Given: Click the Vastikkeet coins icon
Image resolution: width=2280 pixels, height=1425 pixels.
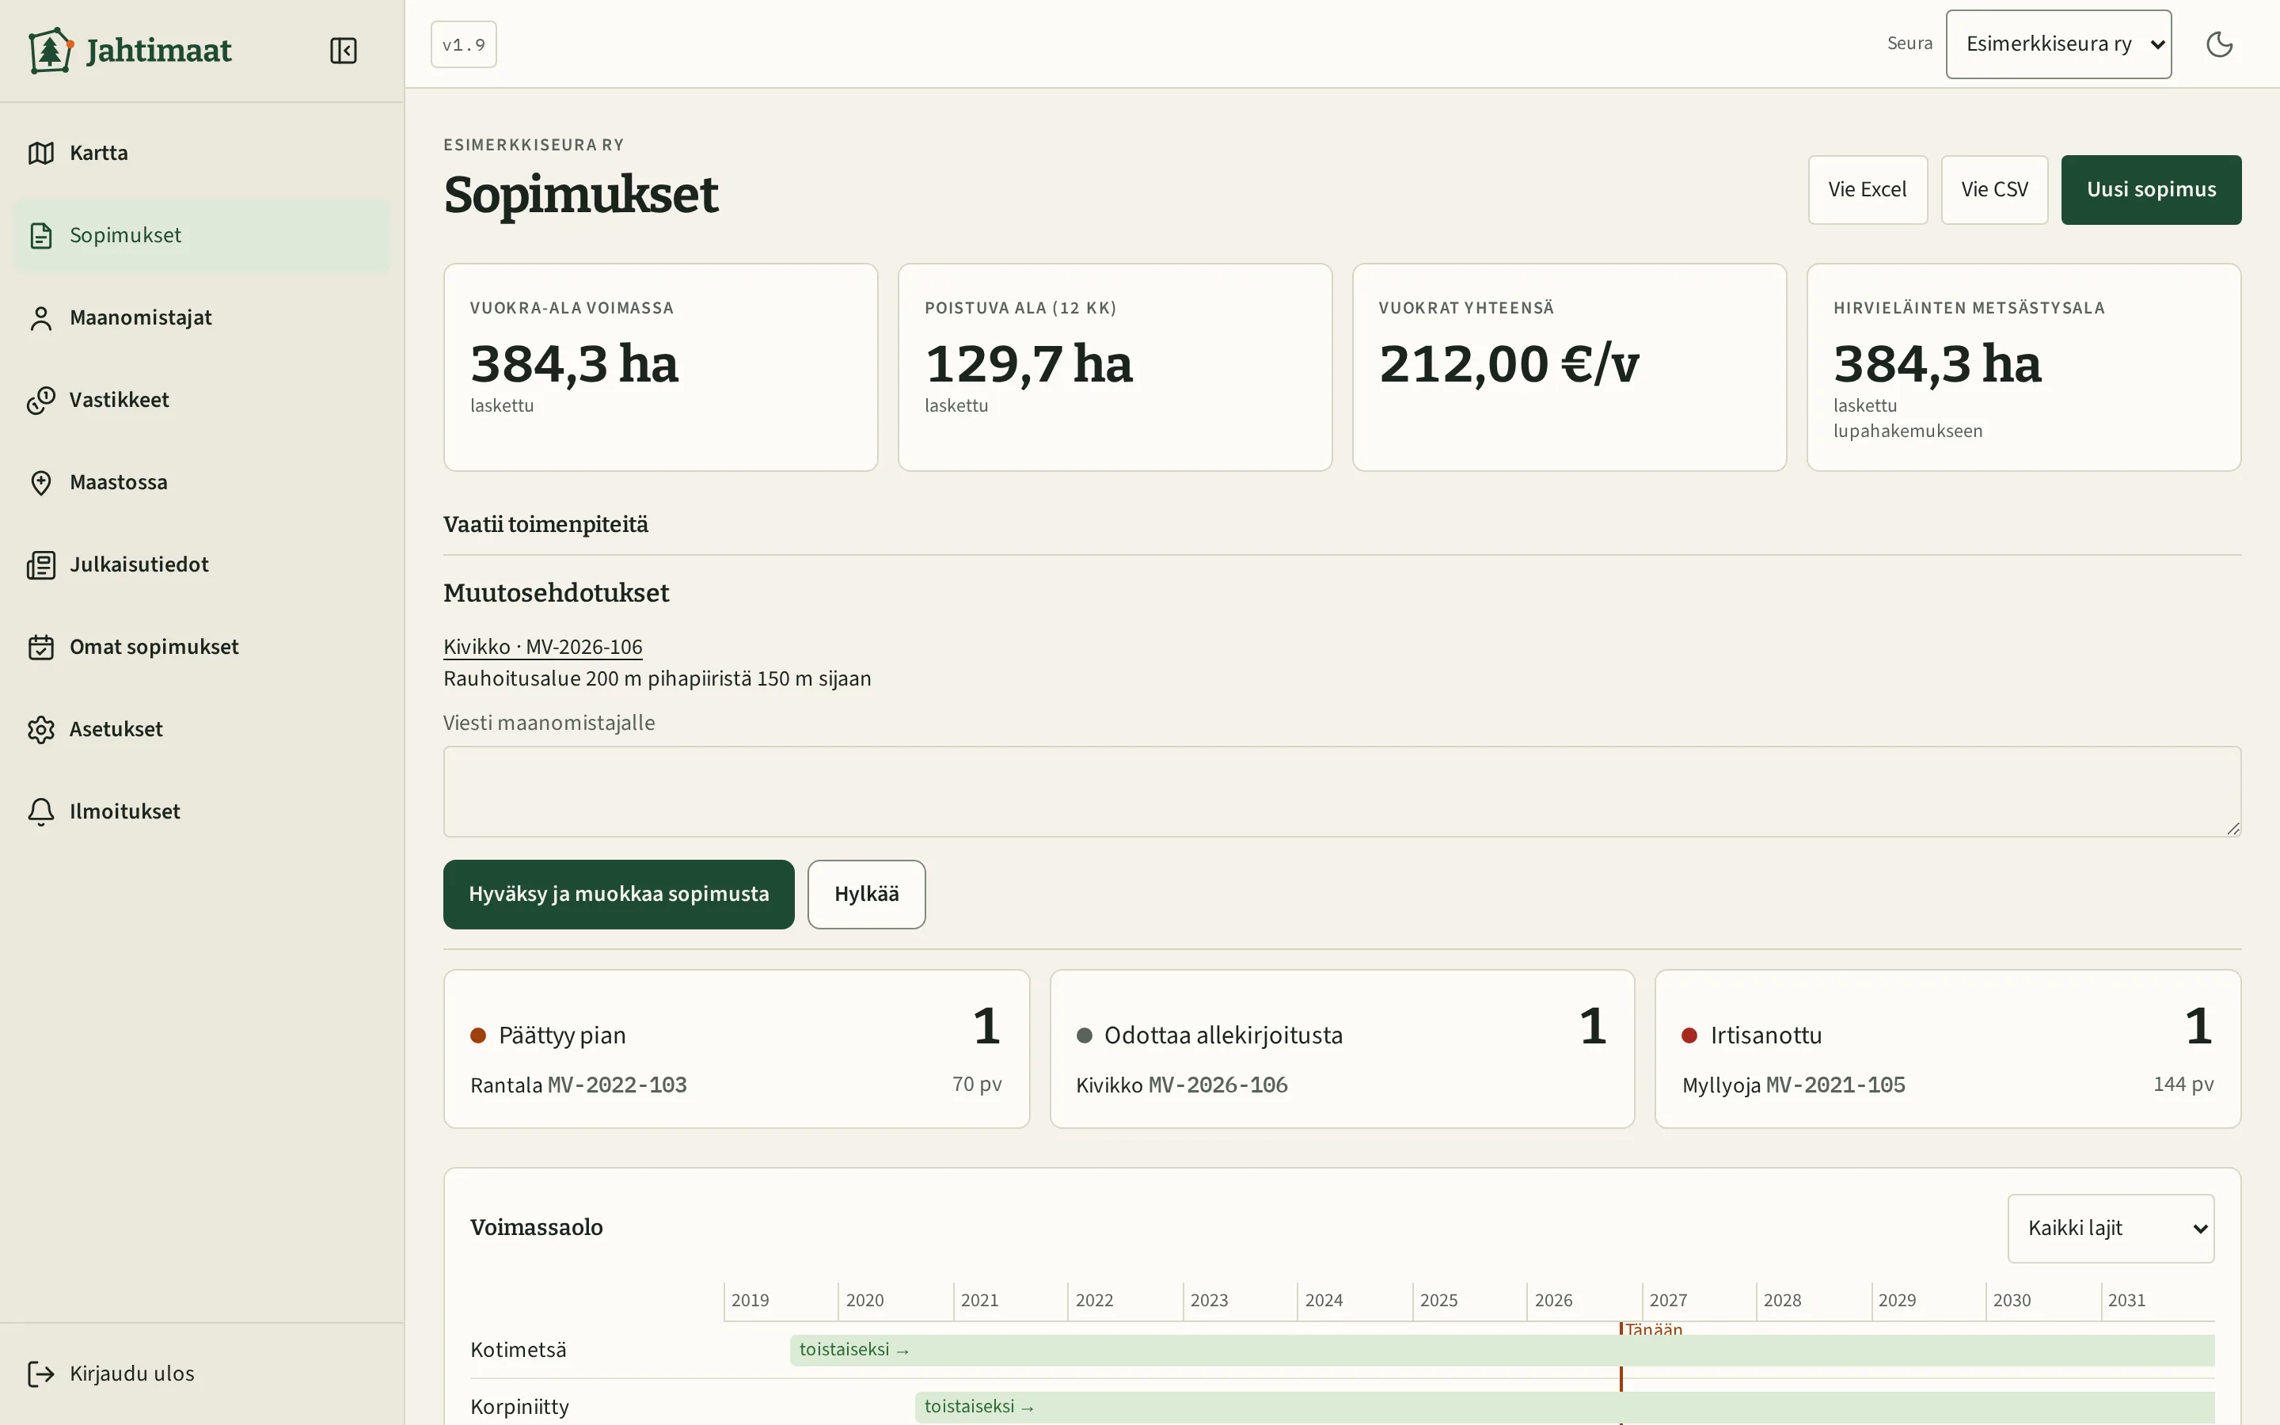Looking at the screenshot, I should click(x=40, y=400).
